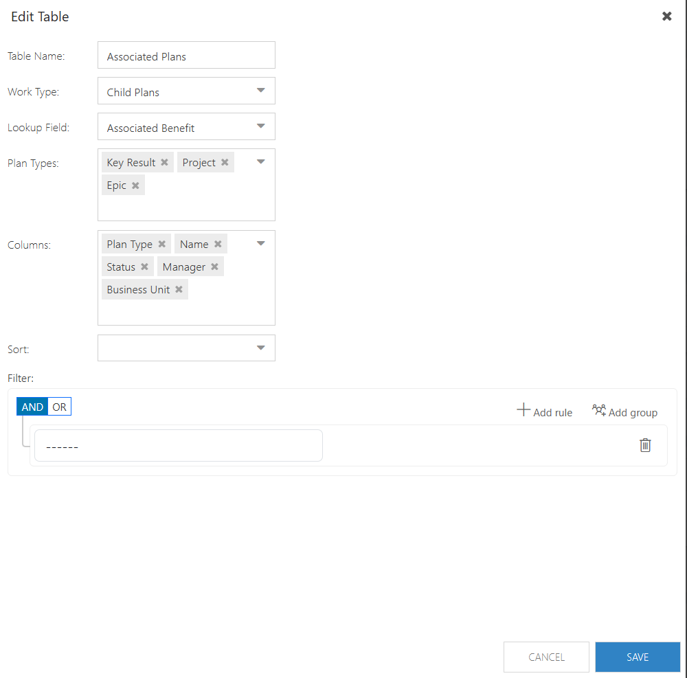Click the Name tag label
The height and width of the screenshot is (678, 687).
coord(194,244)
